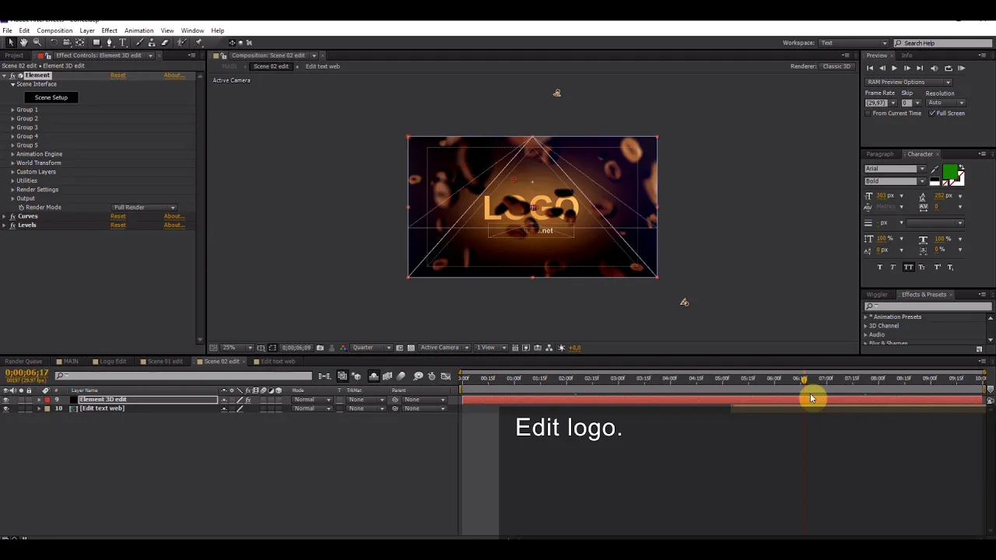Screen dimensions: 996x560
Task: Play the preview with the play button
Action: click(894, 68)
